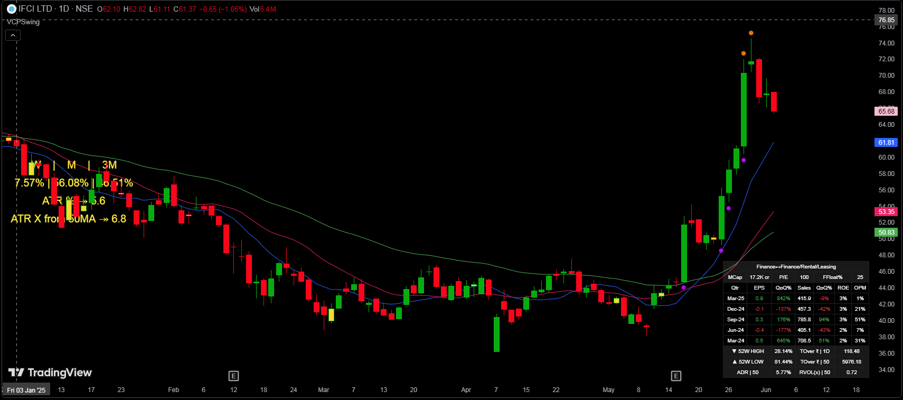The height and width of the screenshot is (400, 903).
Task: Click the blue 61.81 moving average label
Action: pyautogui.click(x=887, y=143)
